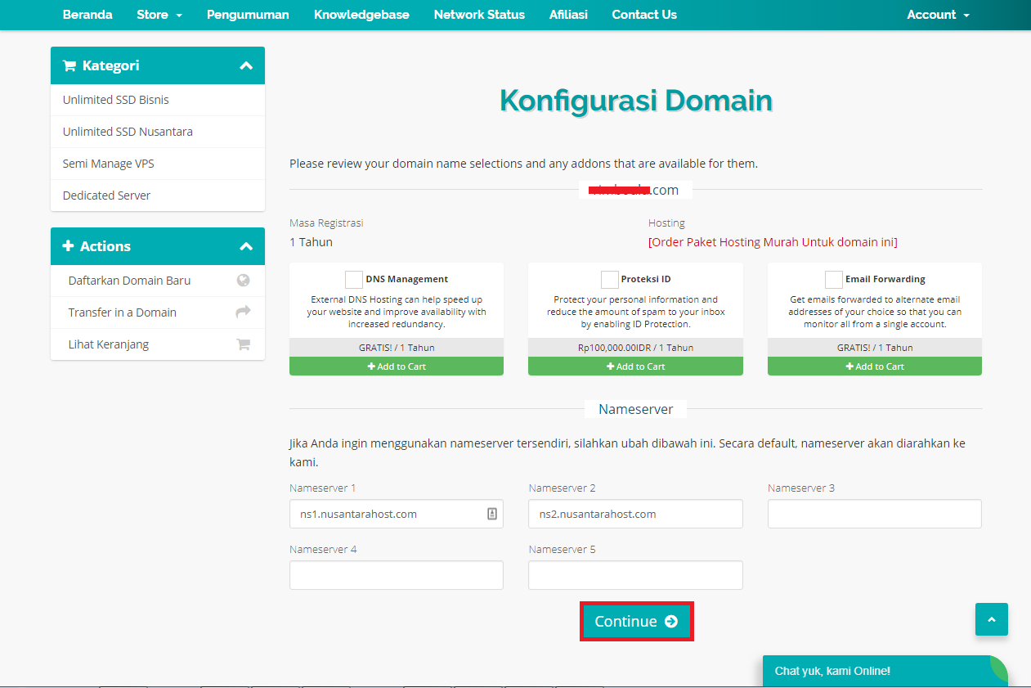Click the scroll-to-top arrow button

coord(991,619)
